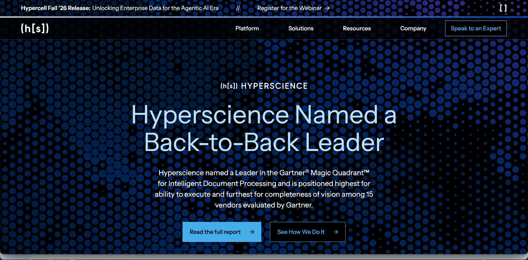This screenshot has width=528, height=260.
Task: Click Register for the Webinar link
Action: point(293,8)
